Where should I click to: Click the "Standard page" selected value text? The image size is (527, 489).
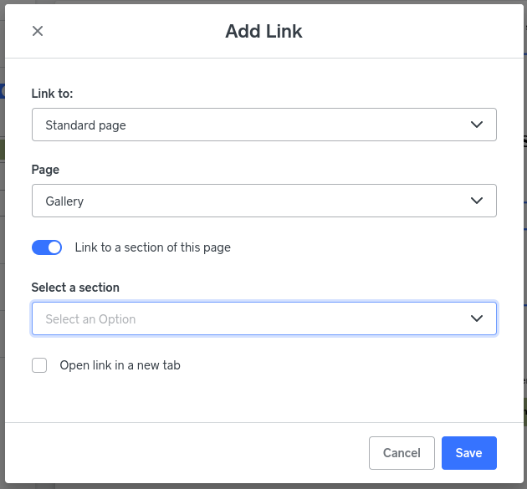85,125
